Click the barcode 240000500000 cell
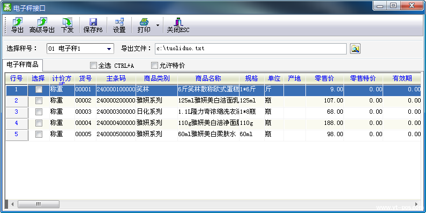This screenshot has height=213, width=426. click(116, 134)
